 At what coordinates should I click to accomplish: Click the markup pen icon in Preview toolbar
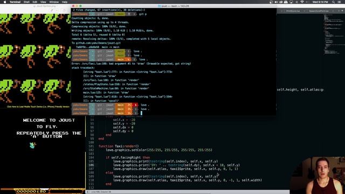[52, 10]
